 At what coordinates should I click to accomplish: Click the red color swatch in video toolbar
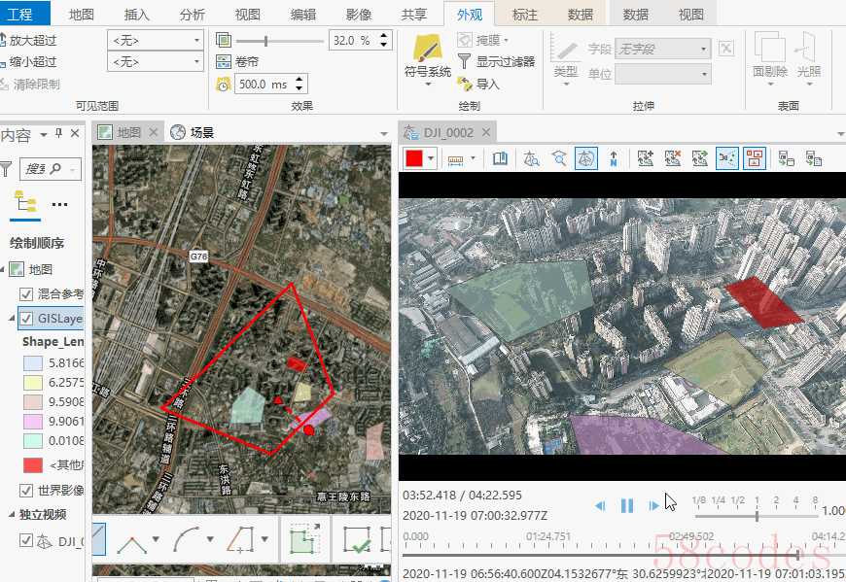[414, 158]
